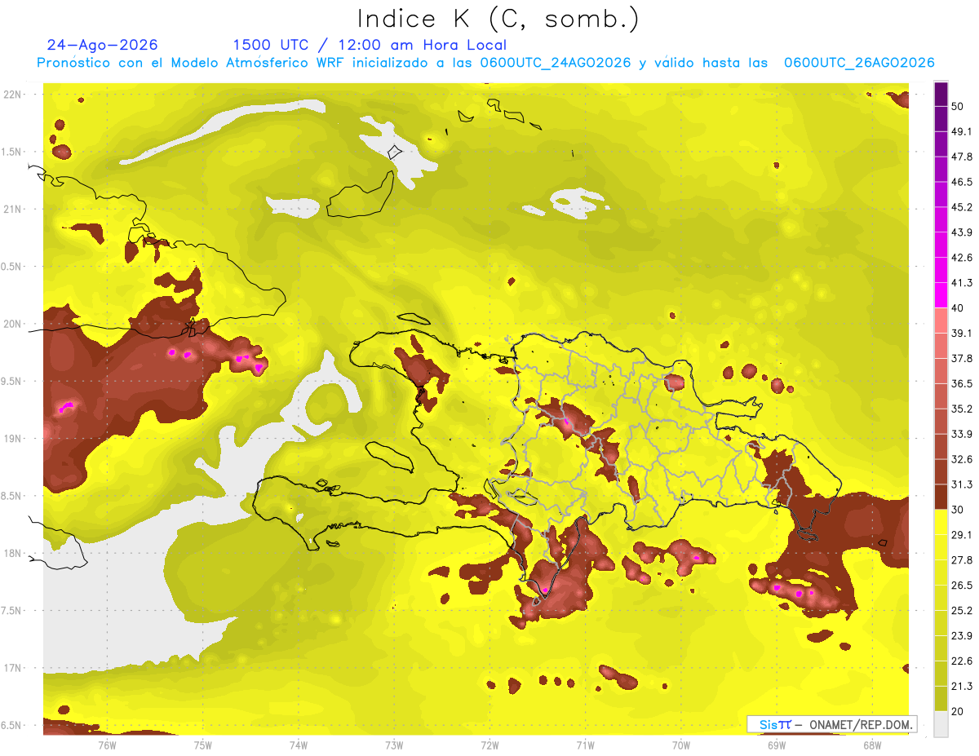Pick the salmon swatch between 39.1 and 40
979x756 pixels.
[x=941, y=321]
